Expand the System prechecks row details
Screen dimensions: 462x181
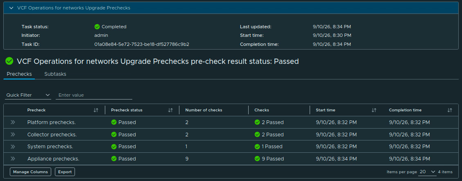(x=13, y=147)
